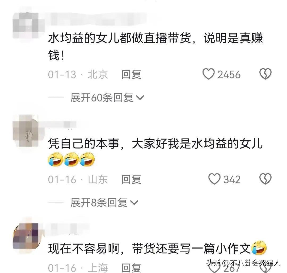This screenshot has height=273, width=287.
Task: Like the Shanghai comment at bottom
Action: click(214, 269)
